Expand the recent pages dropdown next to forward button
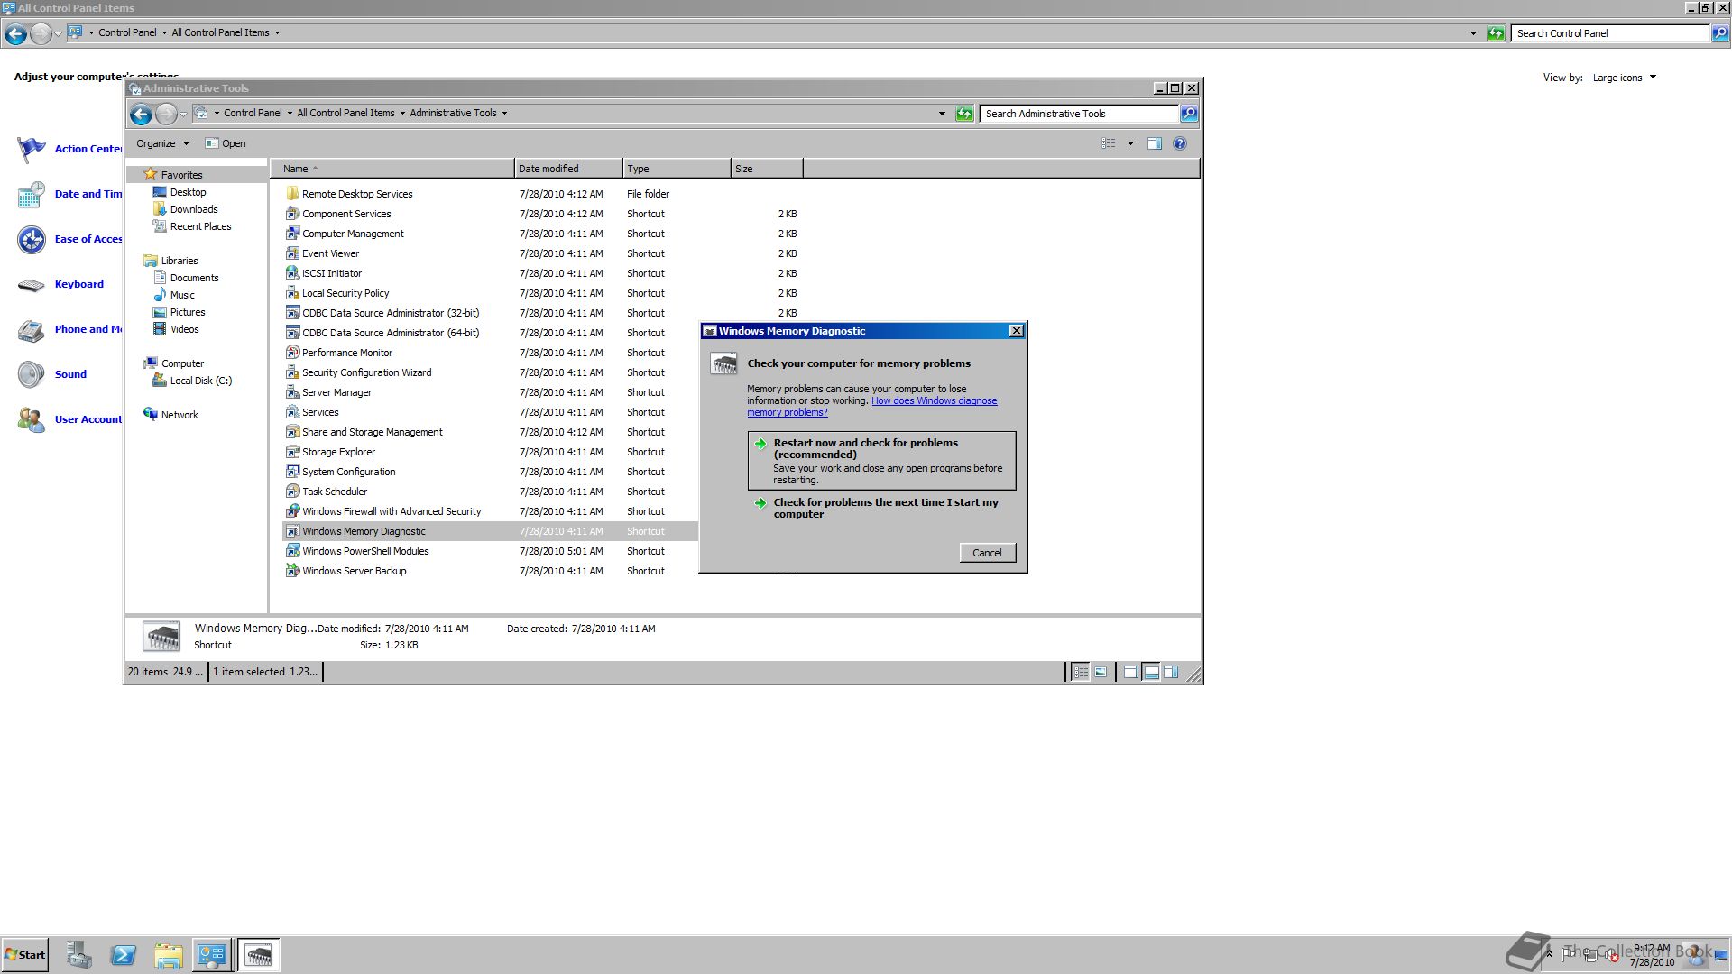Image resolution: width=1732 pixels, height=974 pixels. [x=183, y=114]
